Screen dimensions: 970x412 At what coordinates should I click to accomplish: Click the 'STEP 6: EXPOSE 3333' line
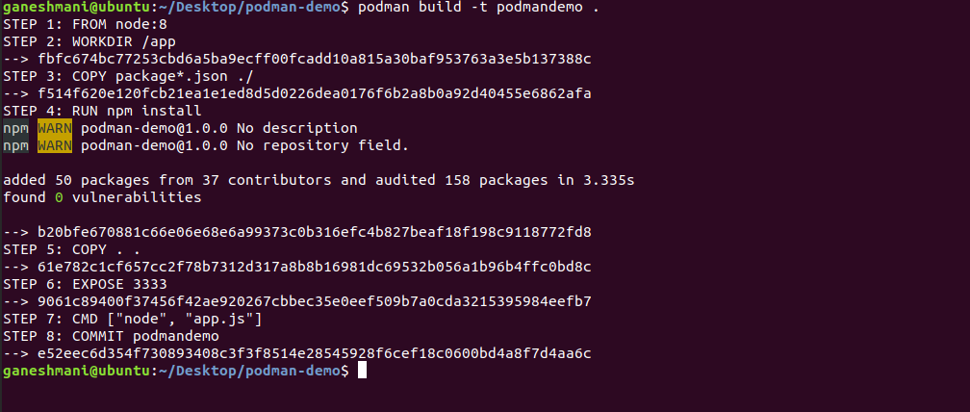85,284
